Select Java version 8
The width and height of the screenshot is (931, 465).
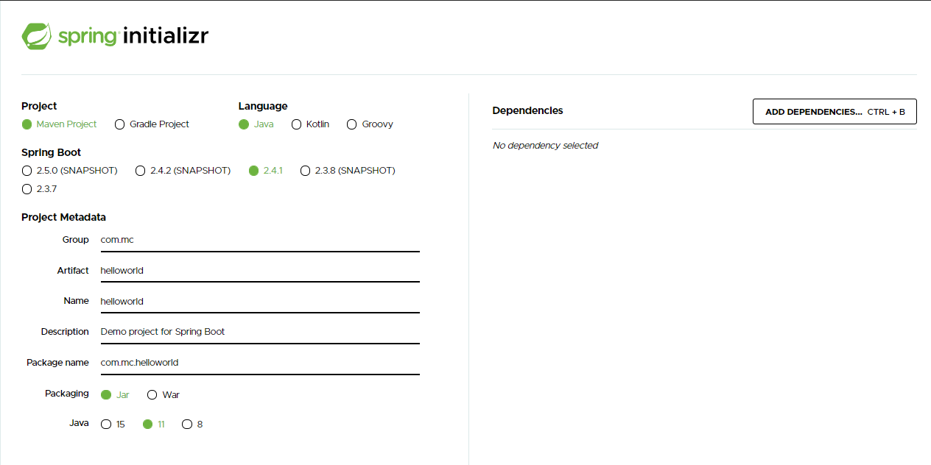[x=192, y=425]
